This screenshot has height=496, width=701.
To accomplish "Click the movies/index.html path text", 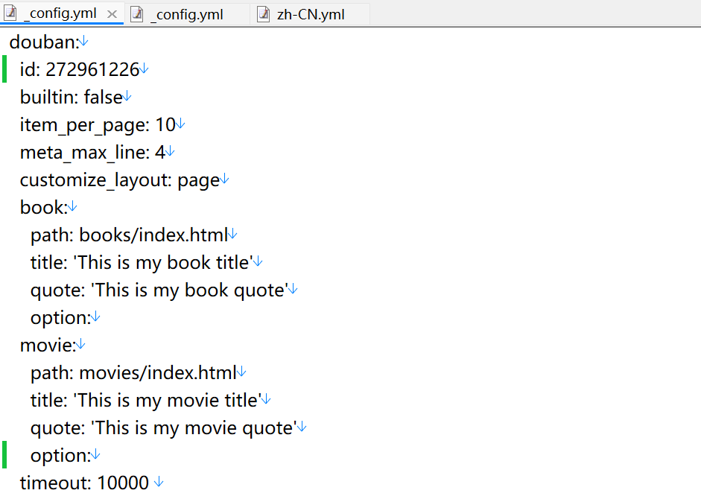I will [157, 372].
